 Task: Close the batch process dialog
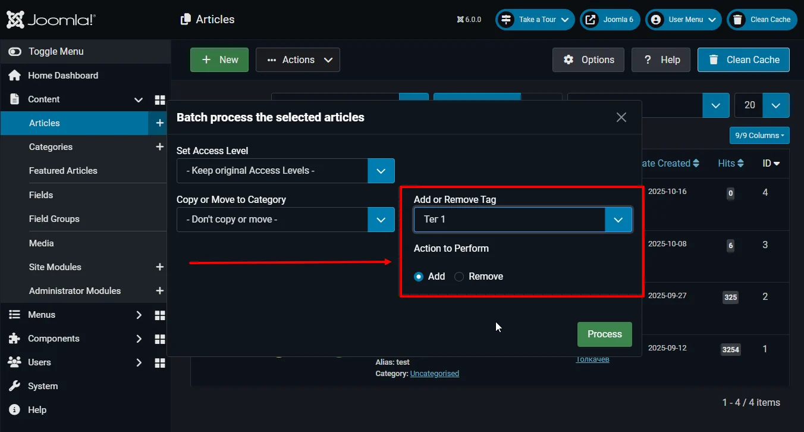621,117
